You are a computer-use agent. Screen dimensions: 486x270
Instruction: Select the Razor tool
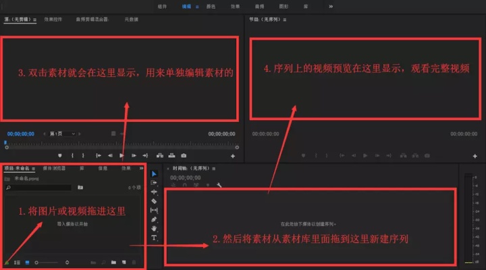[154, 201]
